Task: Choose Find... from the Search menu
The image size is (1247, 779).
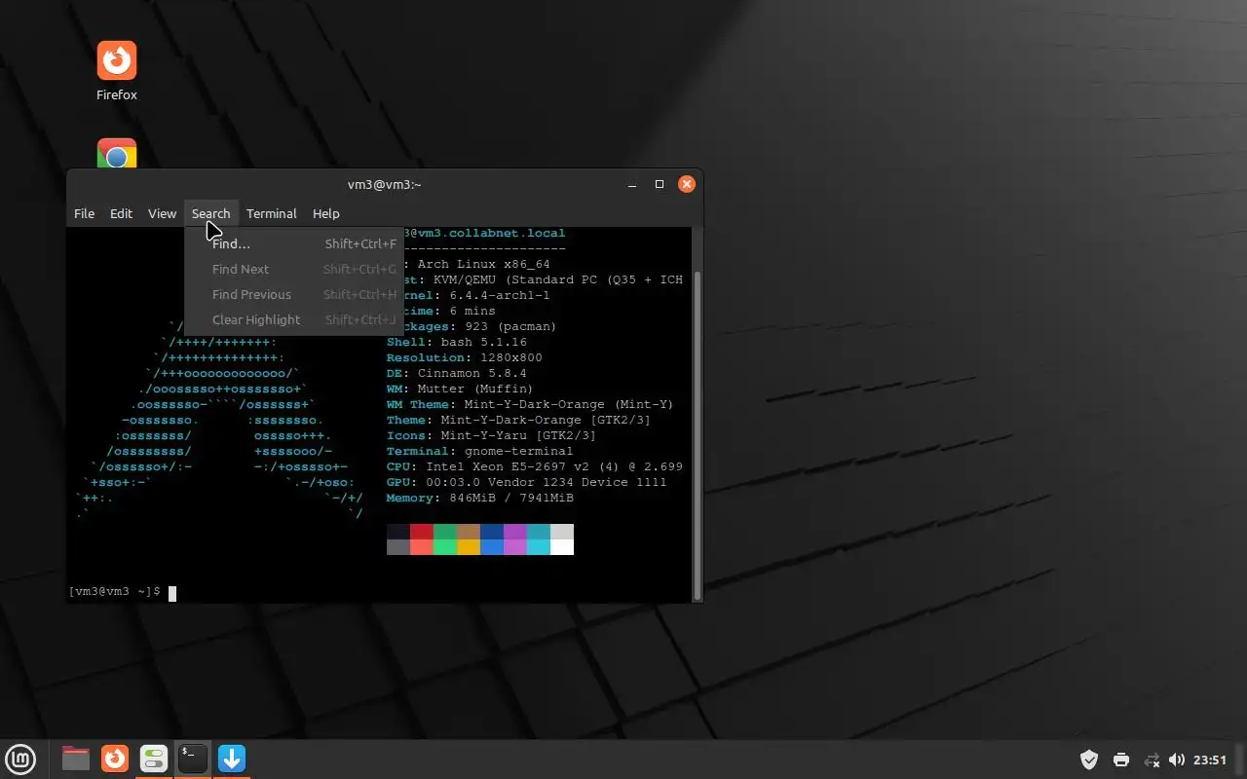Action: click(x=294, y=244)
